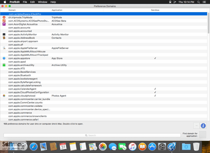Viewport: 210px width, 153px height.
Task: Open the Trash in the Dock
Action: 196,146
